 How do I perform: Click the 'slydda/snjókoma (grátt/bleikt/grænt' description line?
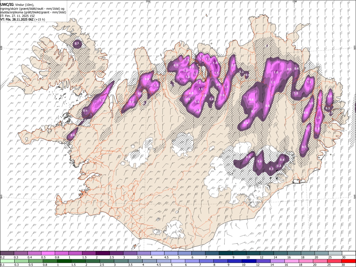(33, 12)
